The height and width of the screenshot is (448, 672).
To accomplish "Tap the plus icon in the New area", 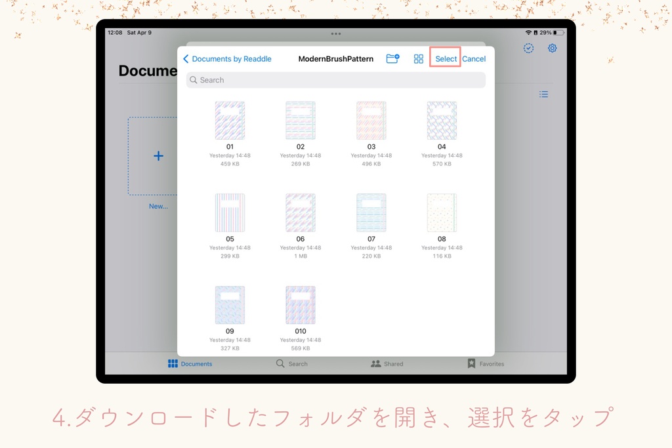I will 158,156.
